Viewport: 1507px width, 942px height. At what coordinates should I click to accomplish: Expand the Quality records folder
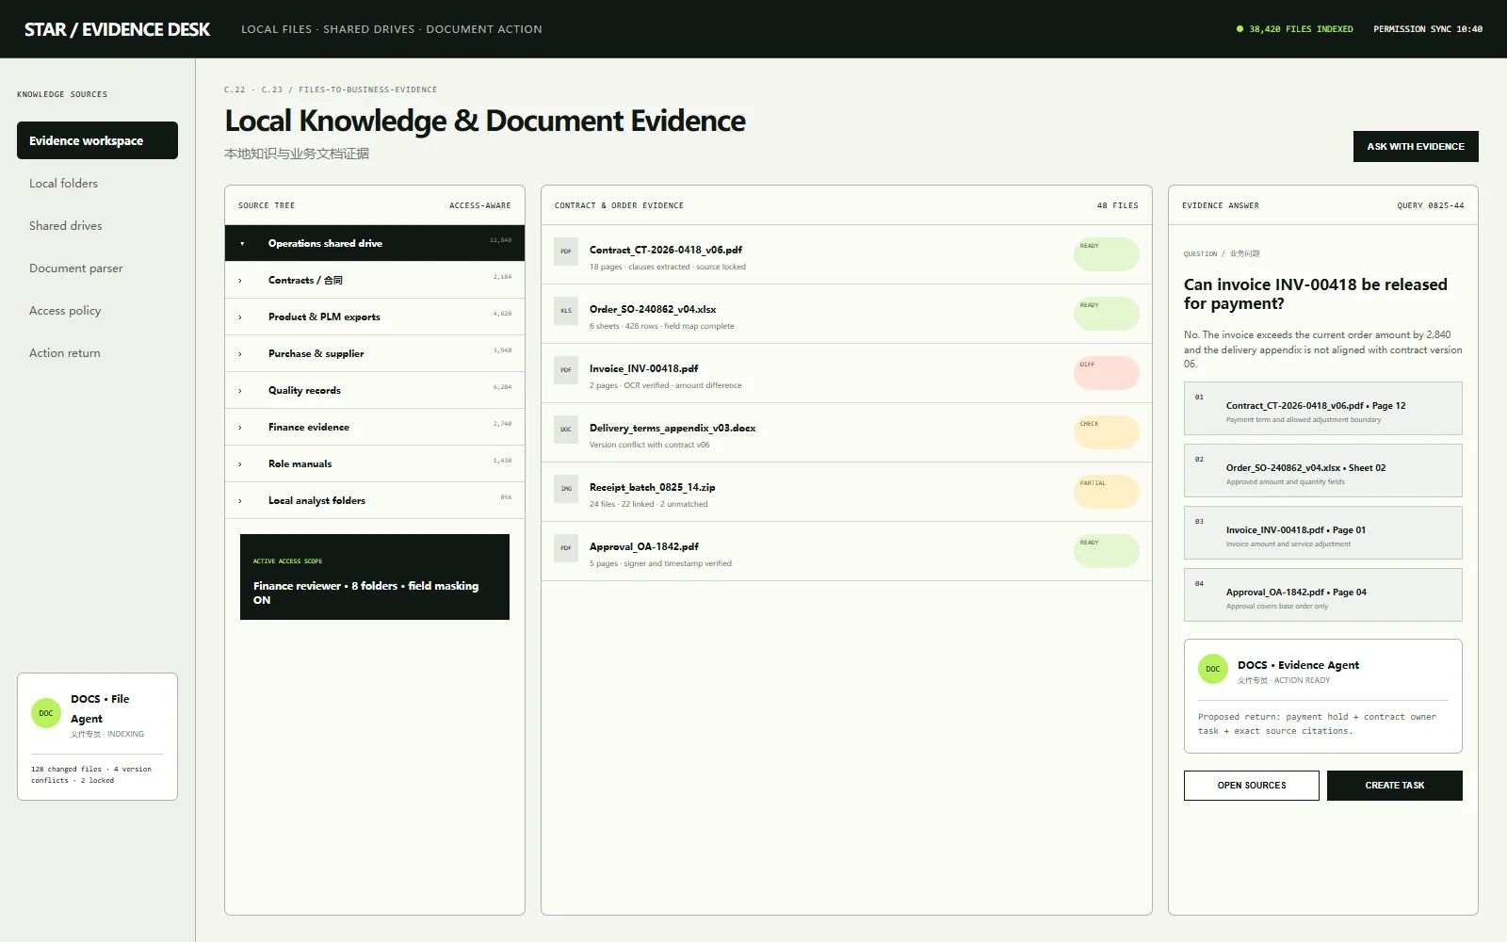pos(240,390)
